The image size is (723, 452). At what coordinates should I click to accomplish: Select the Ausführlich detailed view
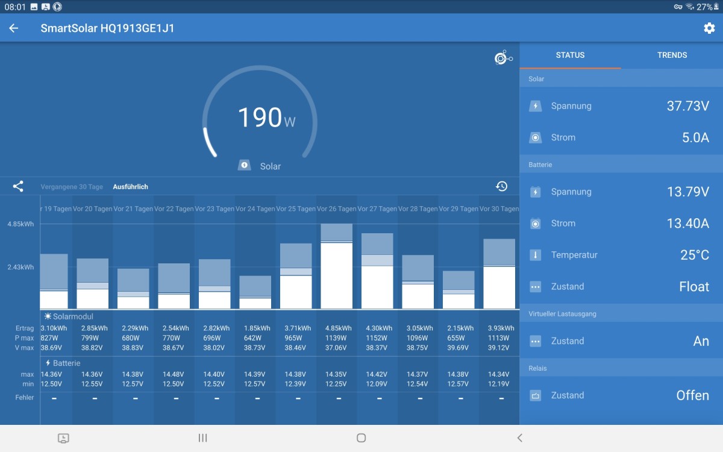130,187
